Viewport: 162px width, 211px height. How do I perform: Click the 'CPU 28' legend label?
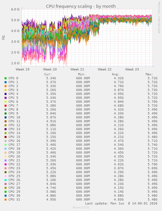[x=14, y=188]
